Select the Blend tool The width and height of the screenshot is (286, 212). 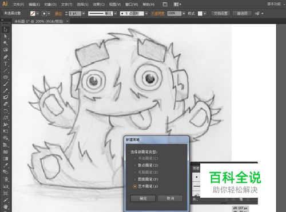pyautogui.click(x=6, y=172)
